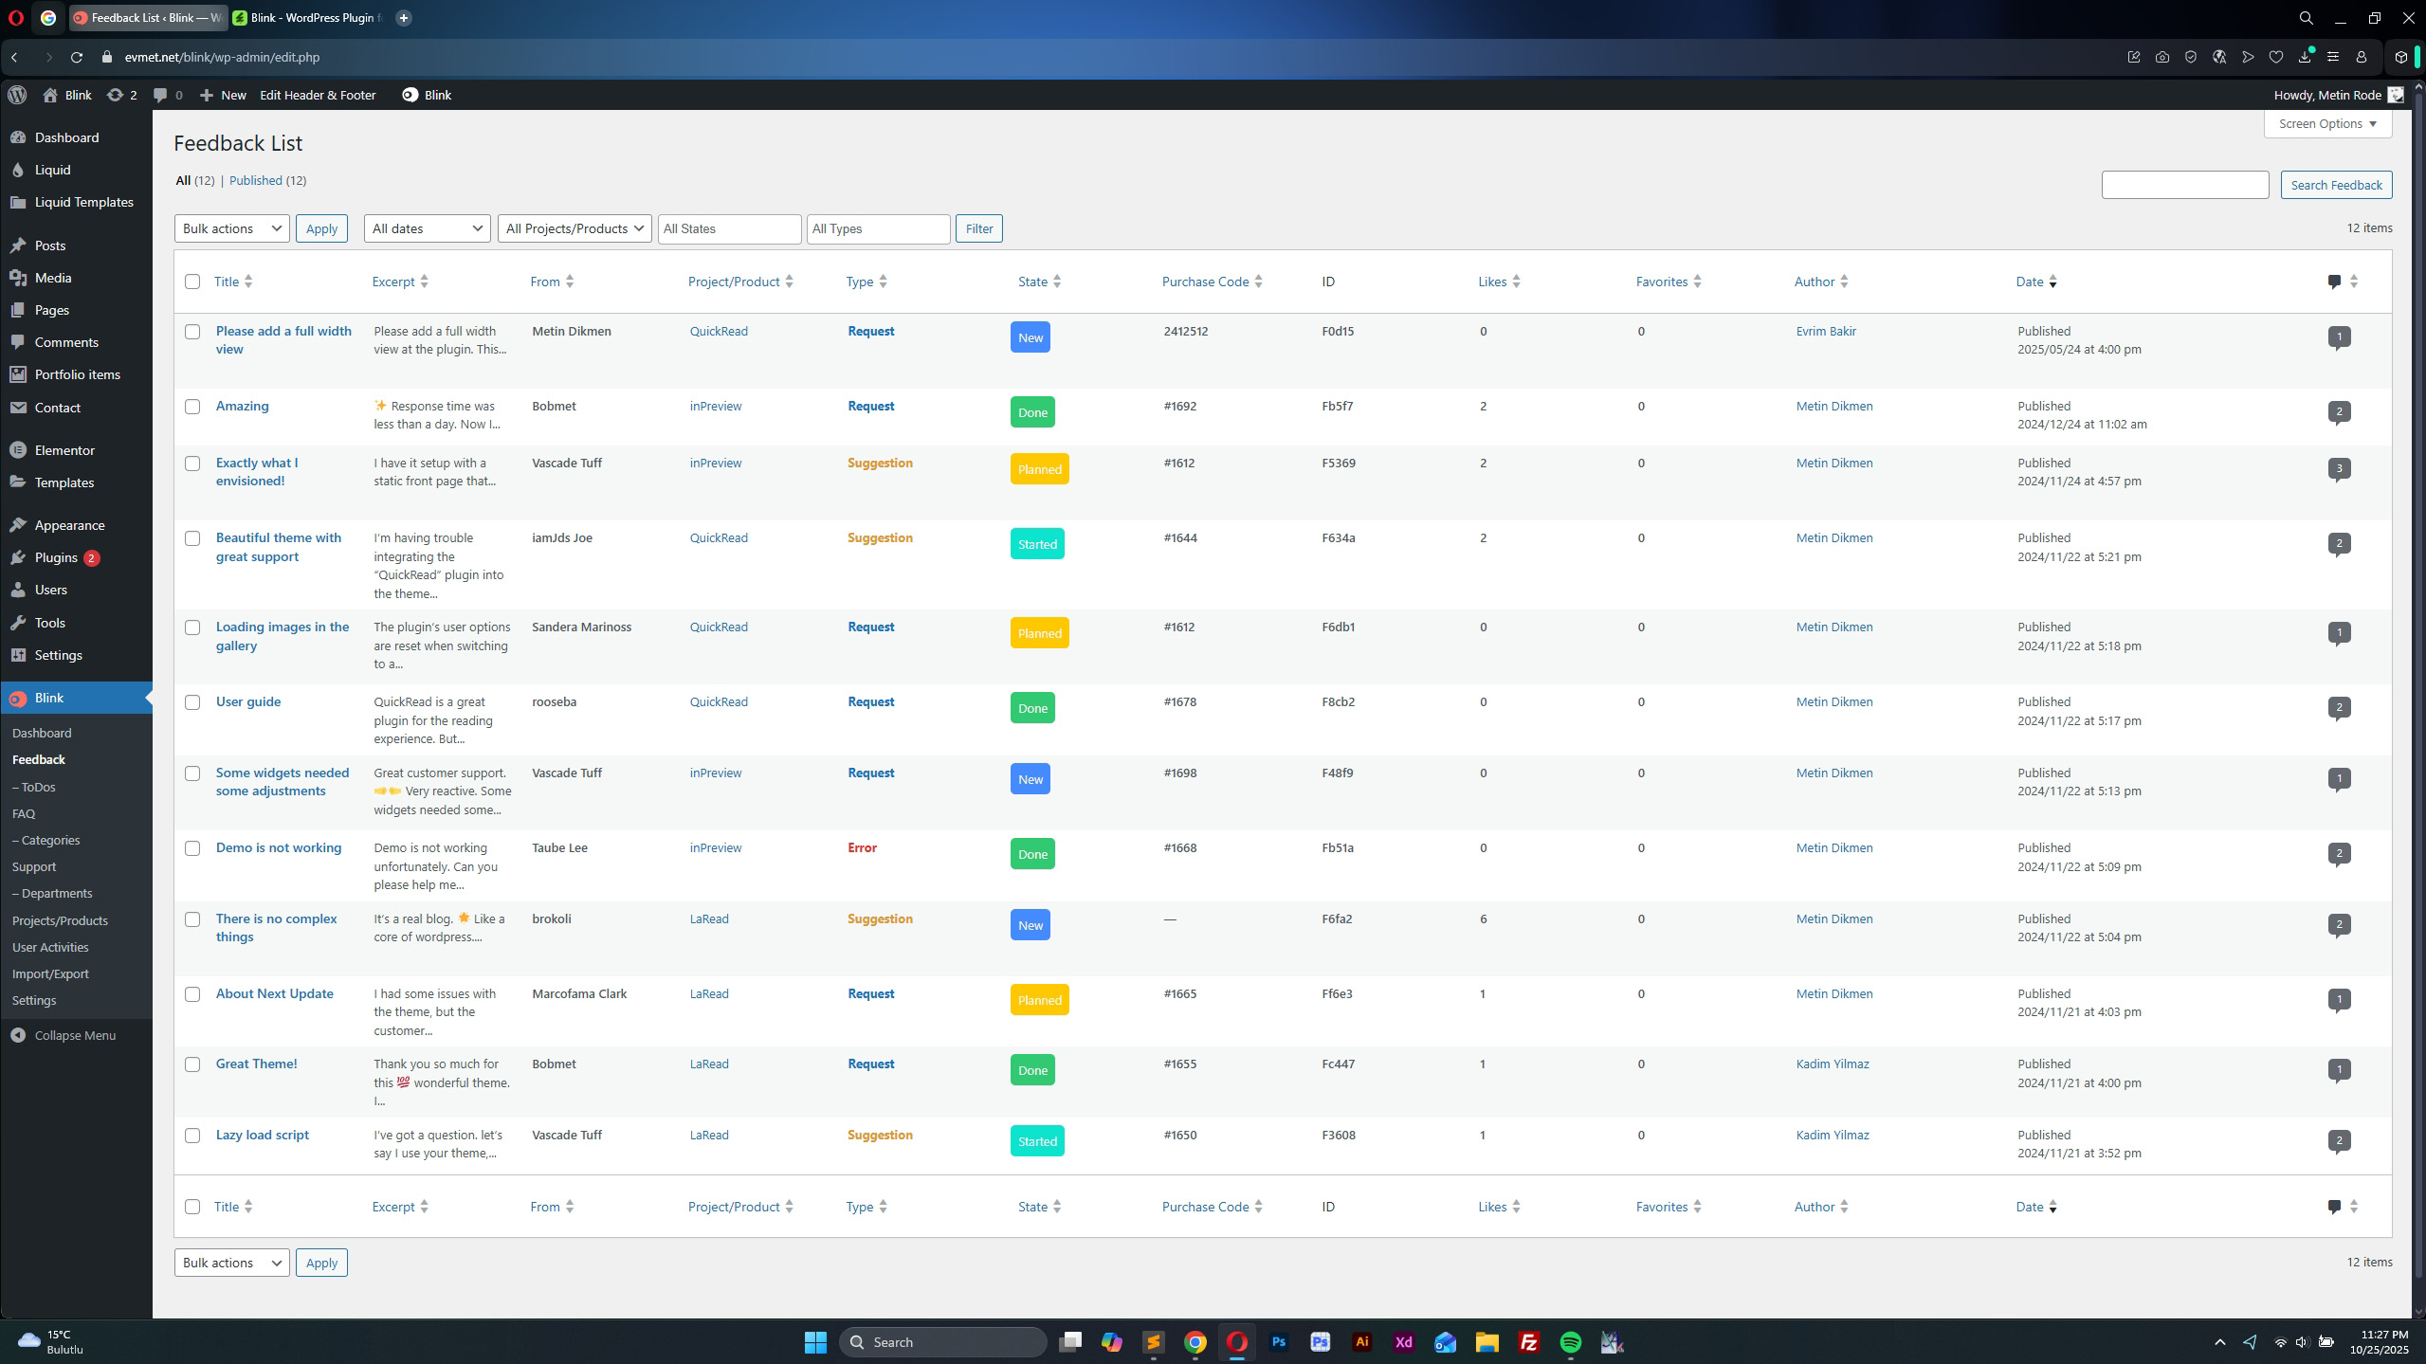Screen dimensions: 2426x1364
Task: Tick the User guide row checkbox
Action: (192, 702)
